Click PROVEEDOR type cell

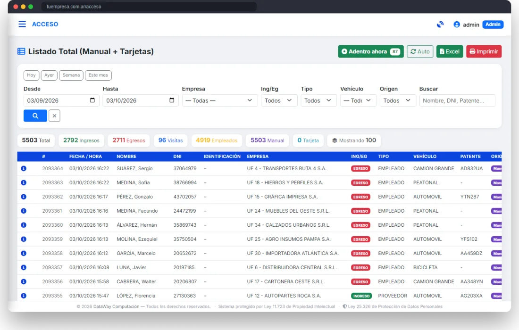pyautogui.click(x=393, y=296)
